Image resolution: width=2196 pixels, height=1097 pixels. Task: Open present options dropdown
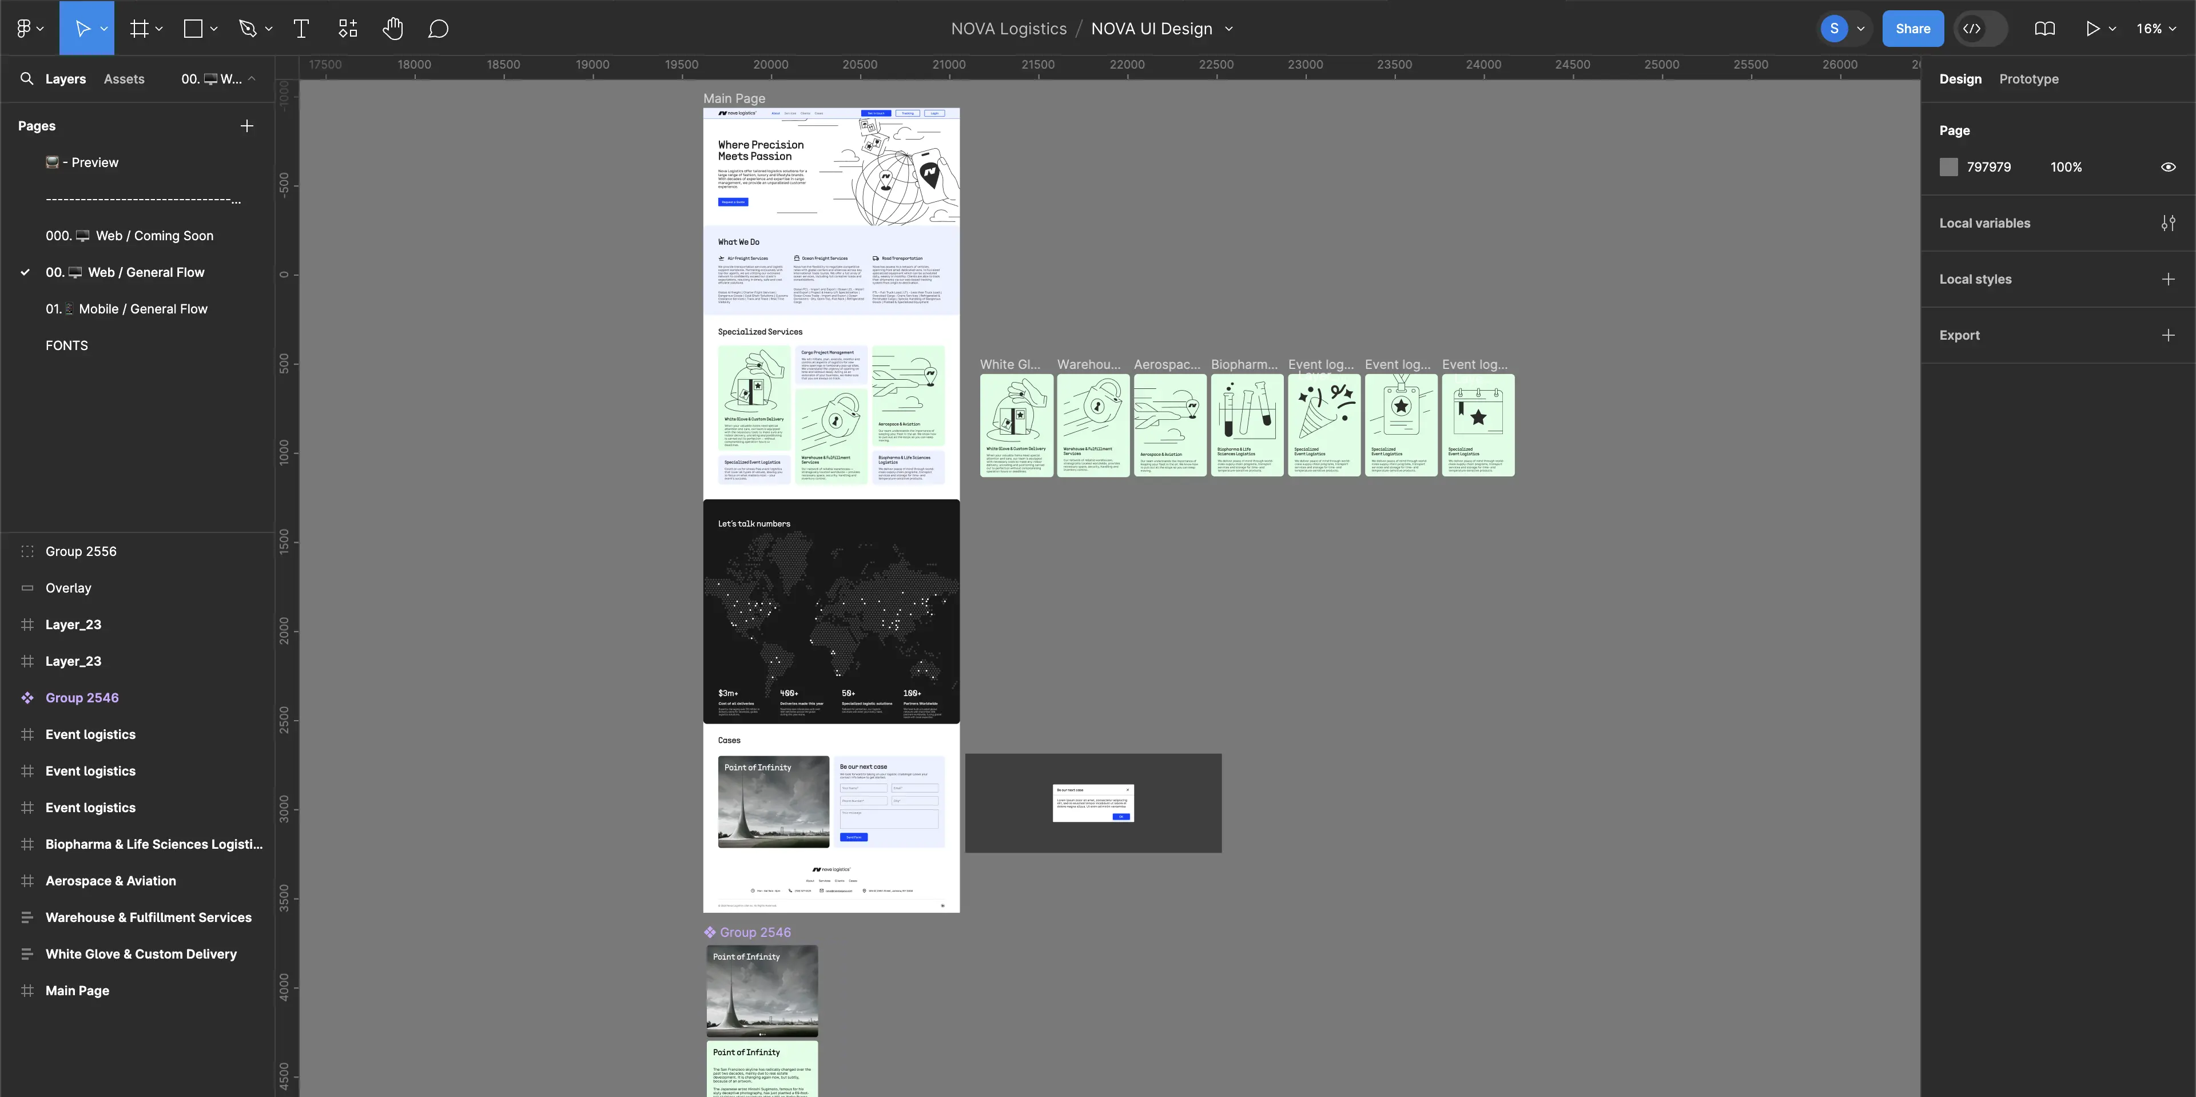coord(2113,29)
